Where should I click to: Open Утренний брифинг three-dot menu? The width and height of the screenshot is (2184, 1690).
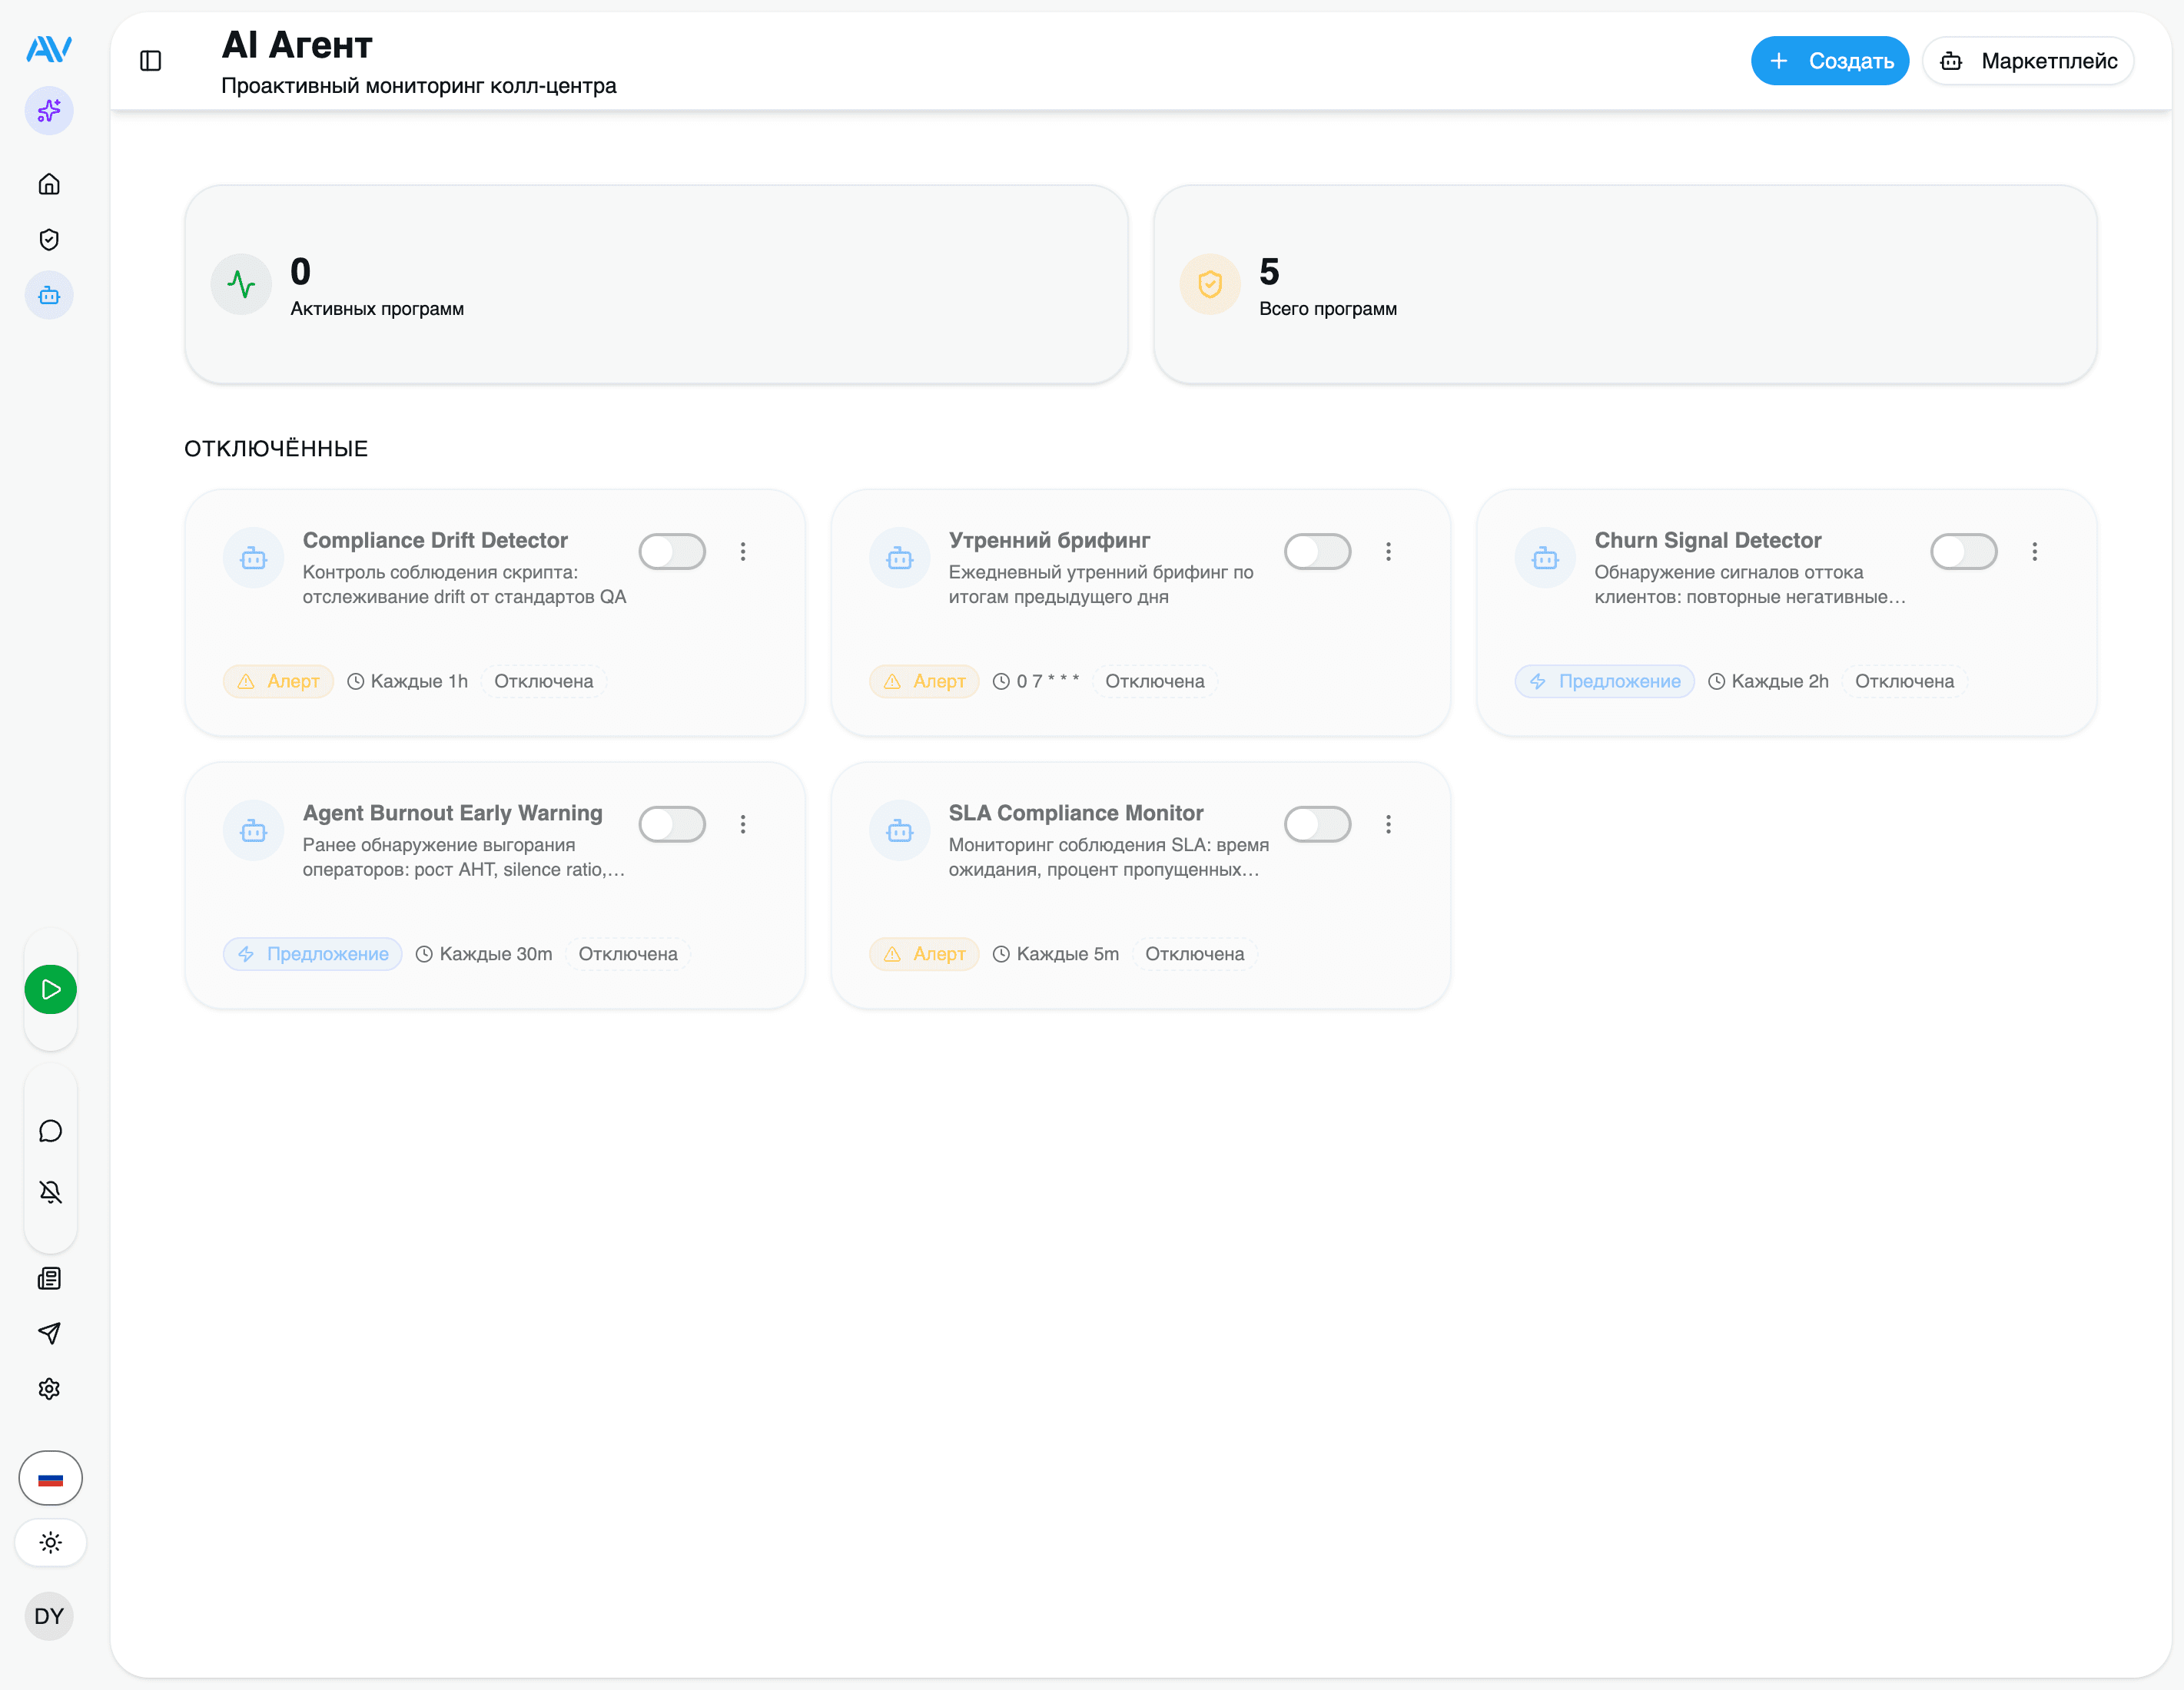1389,552
